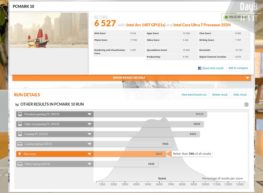
Task: Open the Gaming laptop (2023) dropdown arrow
Action: [x=89, y=144]
